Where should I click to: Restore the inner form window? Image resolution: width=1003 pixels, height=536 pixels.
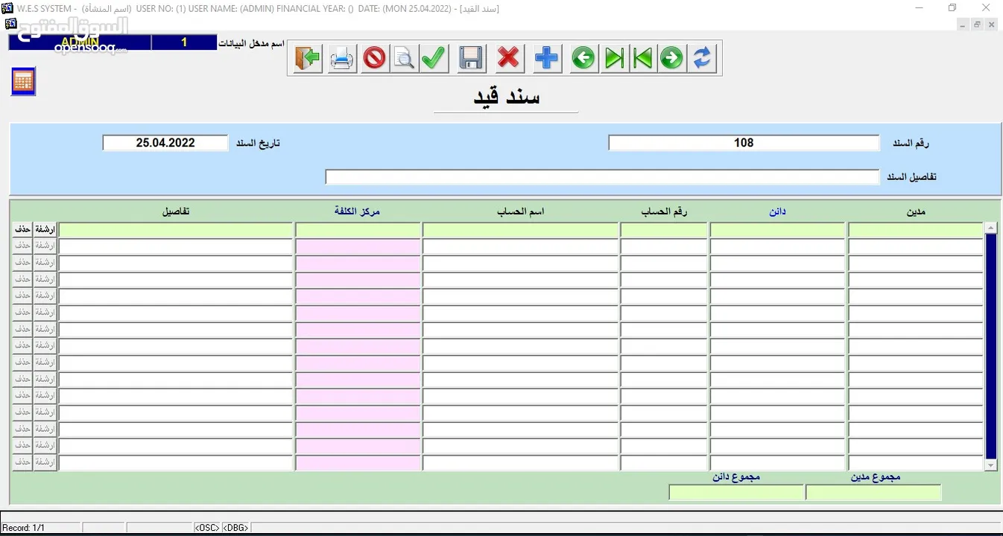pos(977,25)
